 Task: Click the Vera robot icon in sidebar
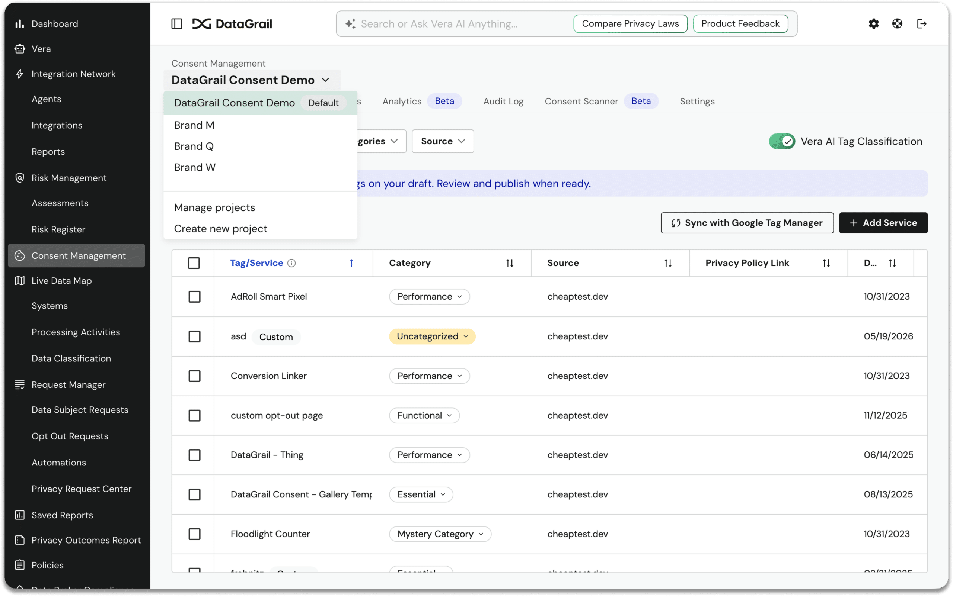tap(20, 49)
